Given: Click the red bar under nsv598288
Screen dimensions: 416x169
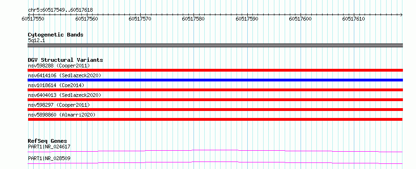Looking at the screenshot, I should click(215, 70).
